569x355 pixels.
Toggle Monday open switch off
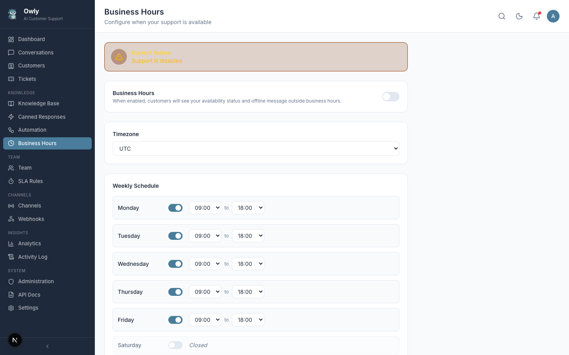pos(175,208)
